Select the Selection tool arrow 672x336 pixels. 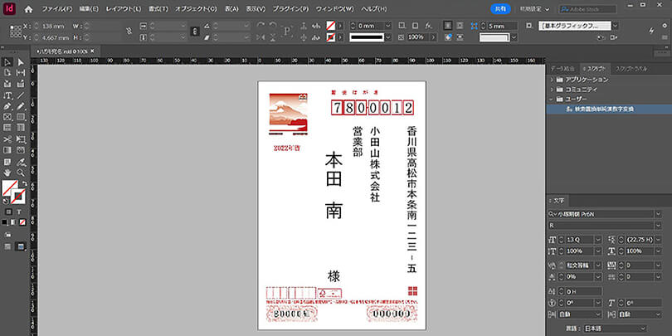tap(7, 62)
